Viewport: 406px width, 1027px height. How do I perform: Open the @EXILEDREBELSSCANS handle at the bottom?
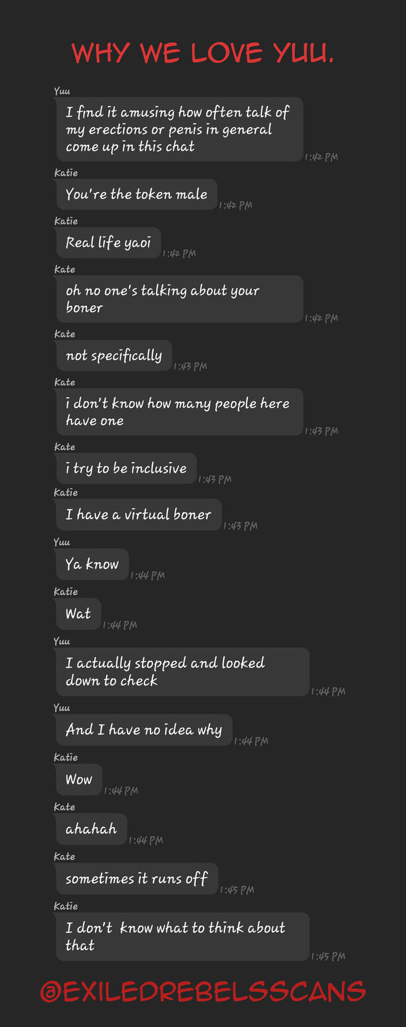coord(203,991)
